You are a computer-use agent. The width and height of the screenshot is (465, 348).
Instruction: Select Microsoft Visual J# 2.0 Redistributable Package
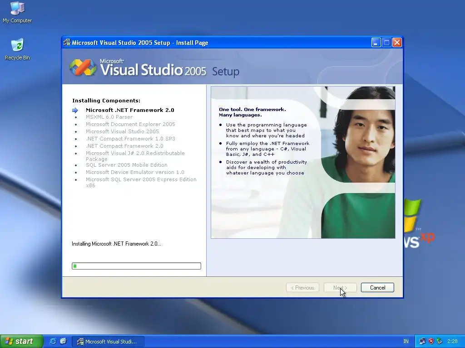[135, 156]
